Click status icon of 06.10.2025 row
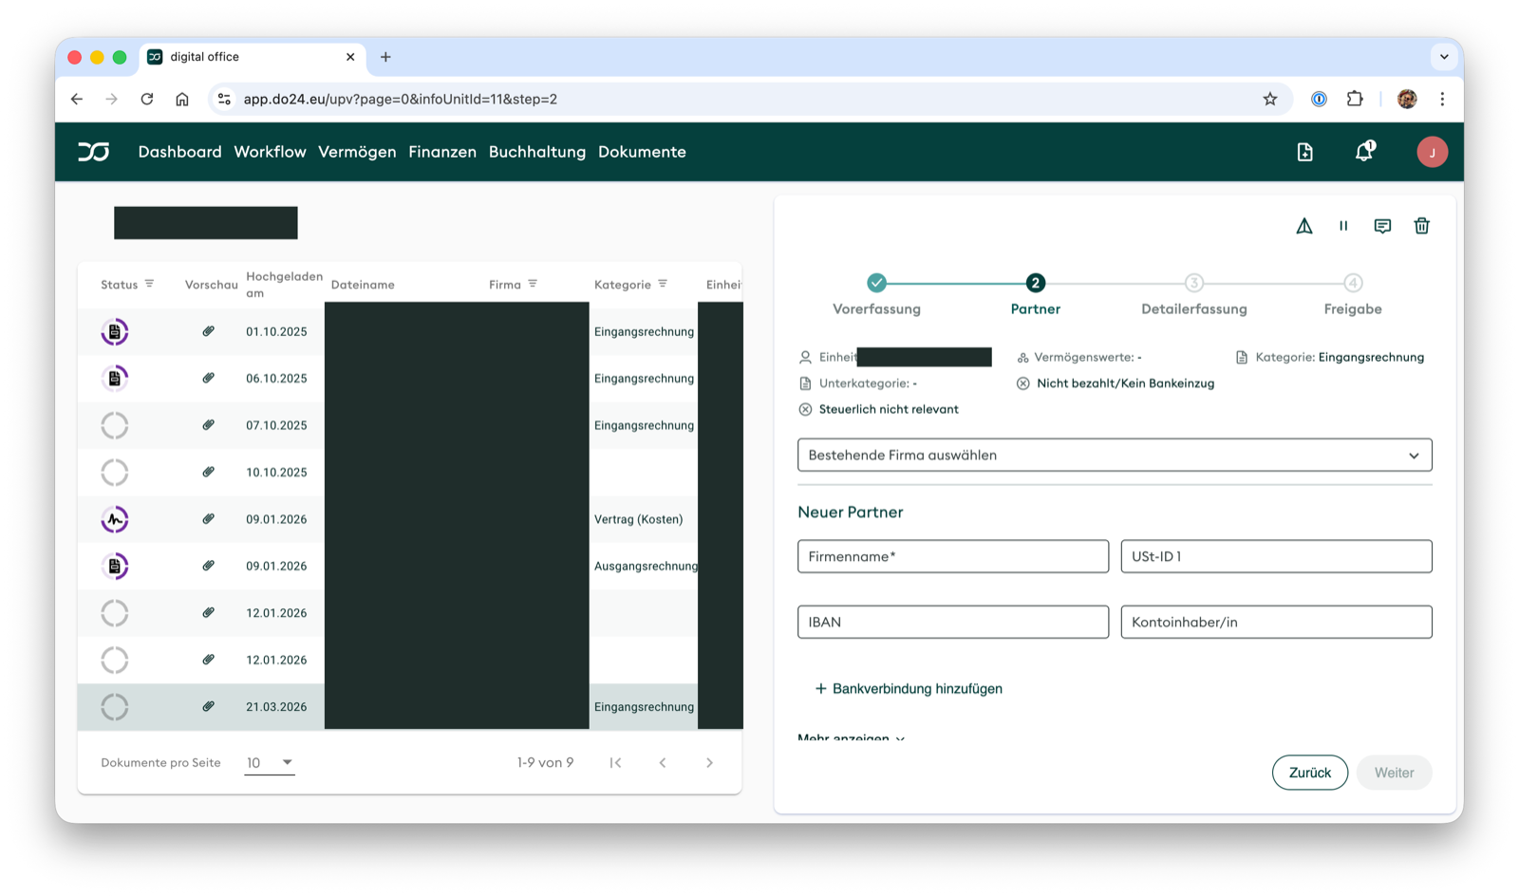Viewport: 1519px width, 896px height. pyautogui.click(x=115, y=378)
